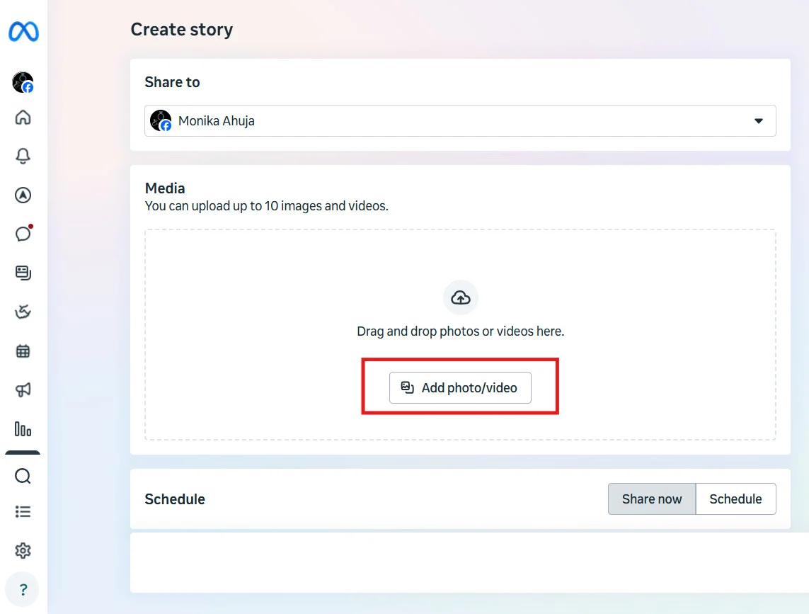809x614 pixels.
Task: Switch to the Schedule option
Action: click(x=735, y=499)
